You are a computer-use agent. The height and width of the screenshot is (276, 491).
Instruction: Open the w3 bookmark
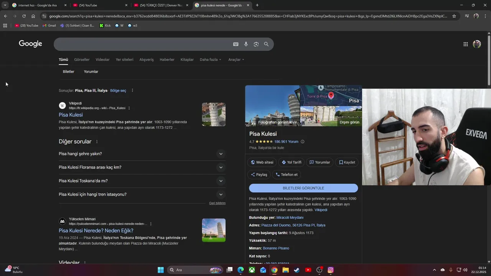pos(132,26)
